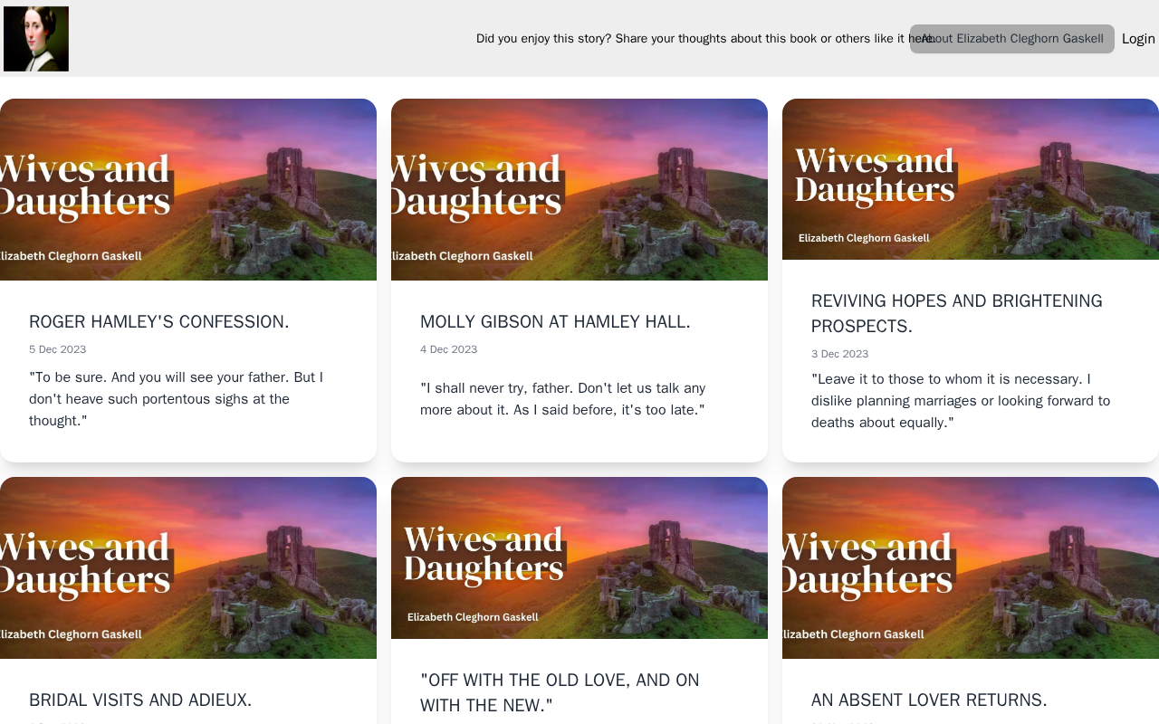Open Roger Hamley's Confession cover image
The image size is (1159, 724).
(188, 189)
